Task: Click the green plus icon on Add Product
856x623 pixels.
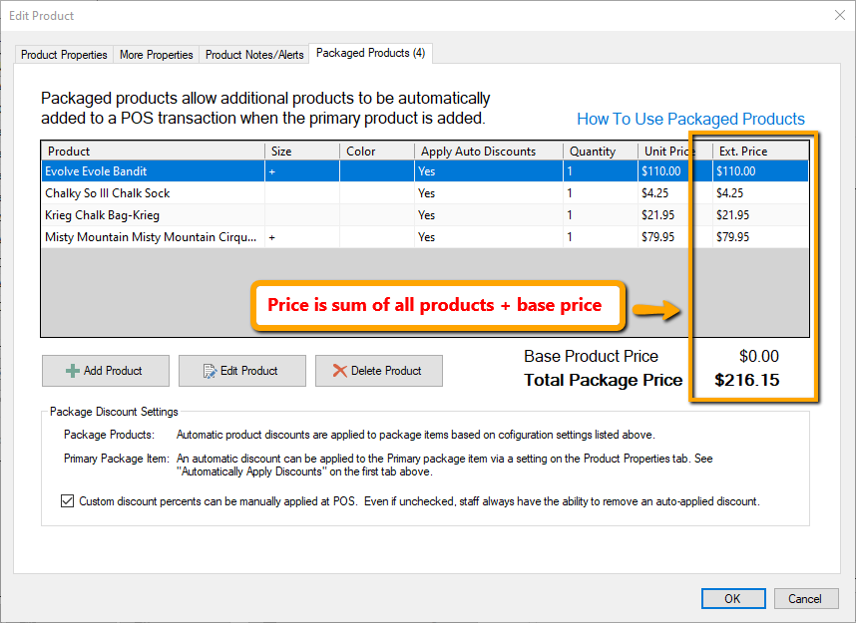Action: 72,371
